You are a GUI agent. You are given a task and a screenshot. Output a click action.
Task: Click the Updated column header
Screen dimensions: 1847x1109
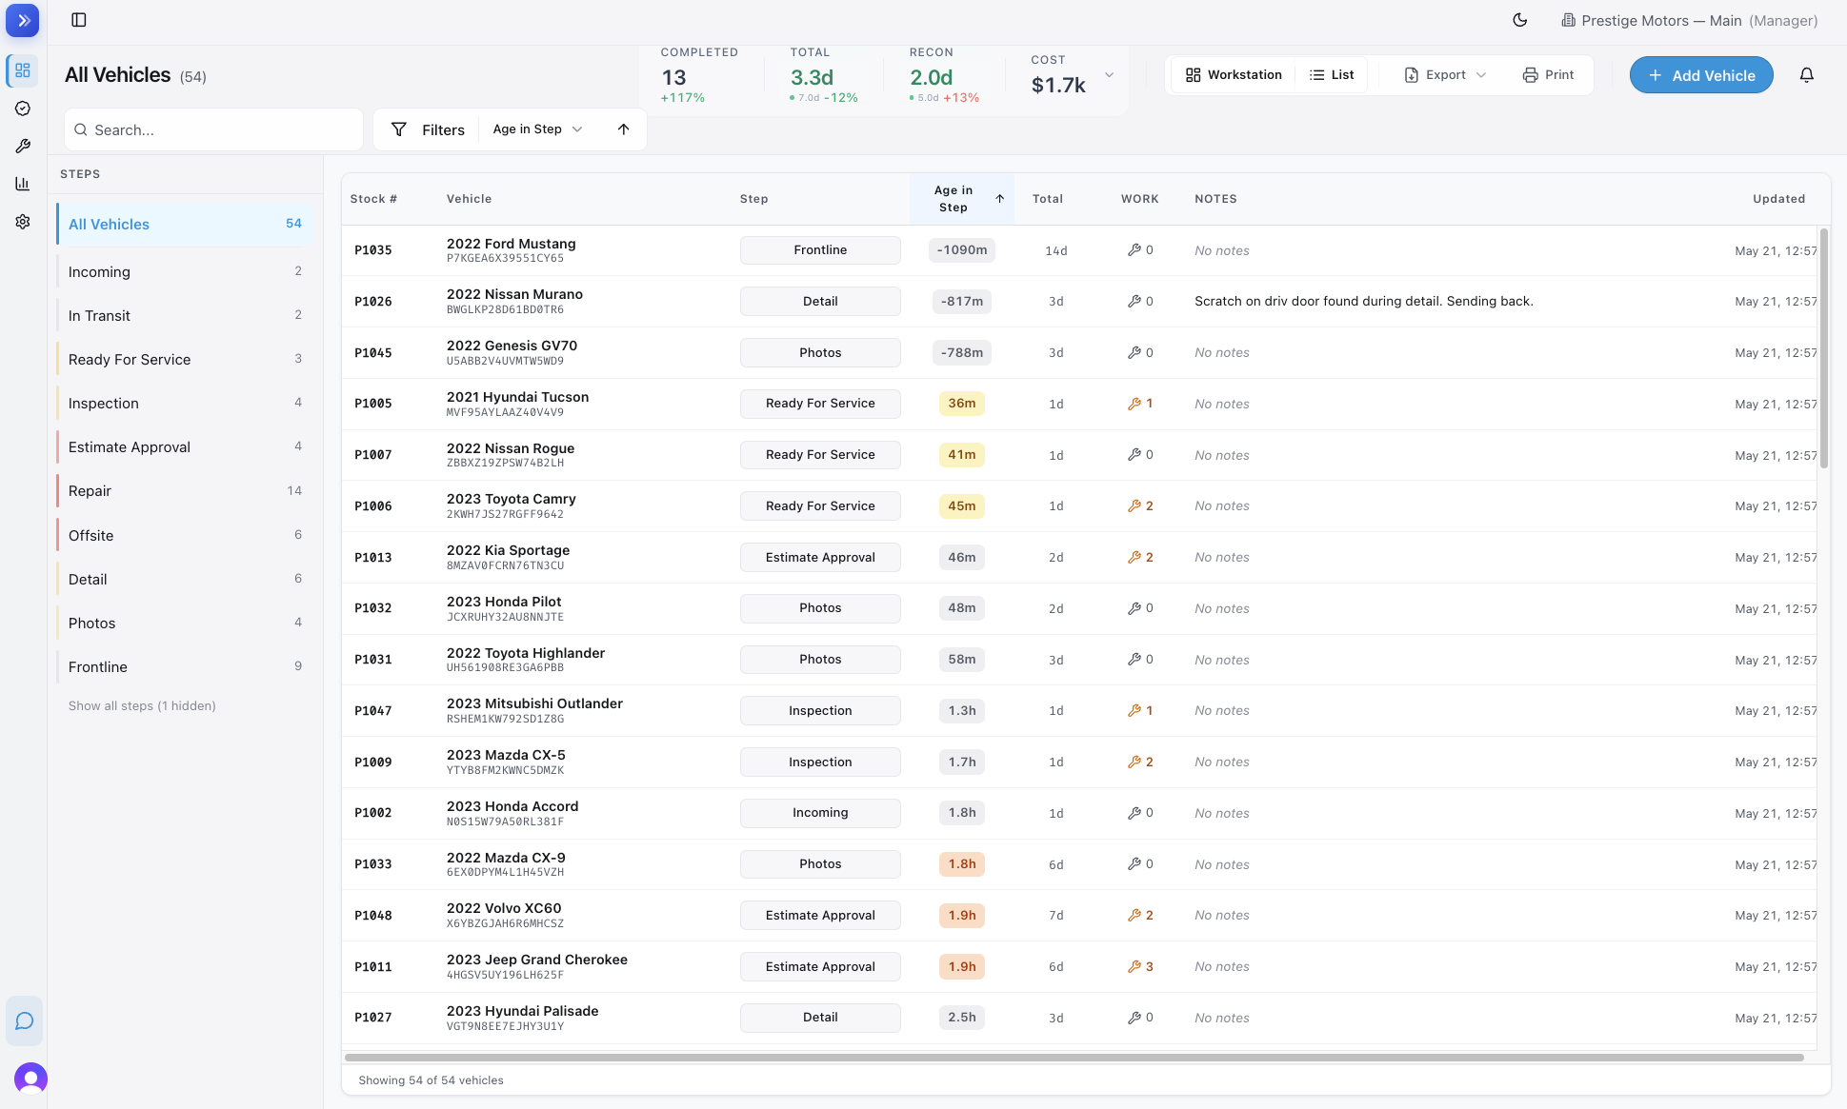click(x=1778, y=199)
